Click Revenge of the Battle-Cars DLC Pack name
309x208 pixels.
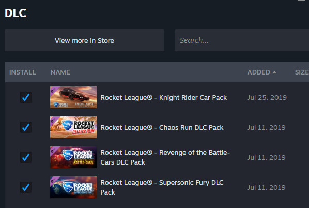click(165, 157)
